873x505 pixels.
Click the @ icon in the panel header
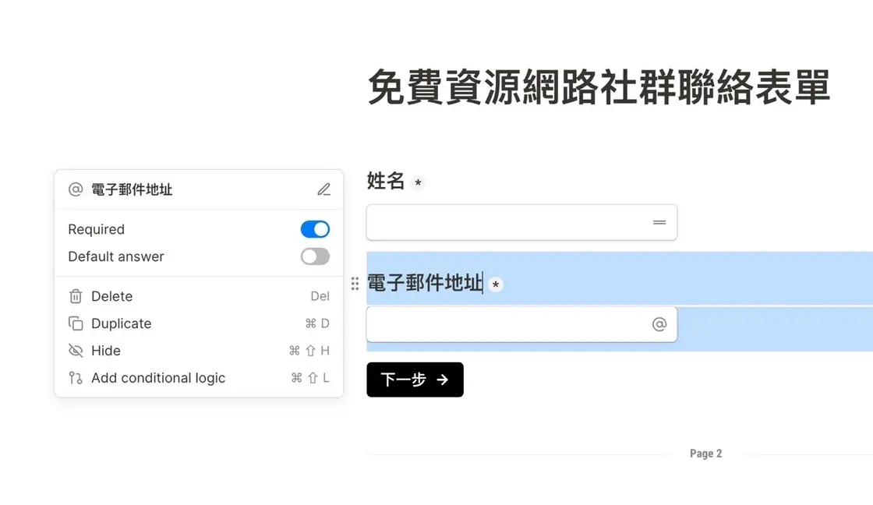[x=76, y=189]
